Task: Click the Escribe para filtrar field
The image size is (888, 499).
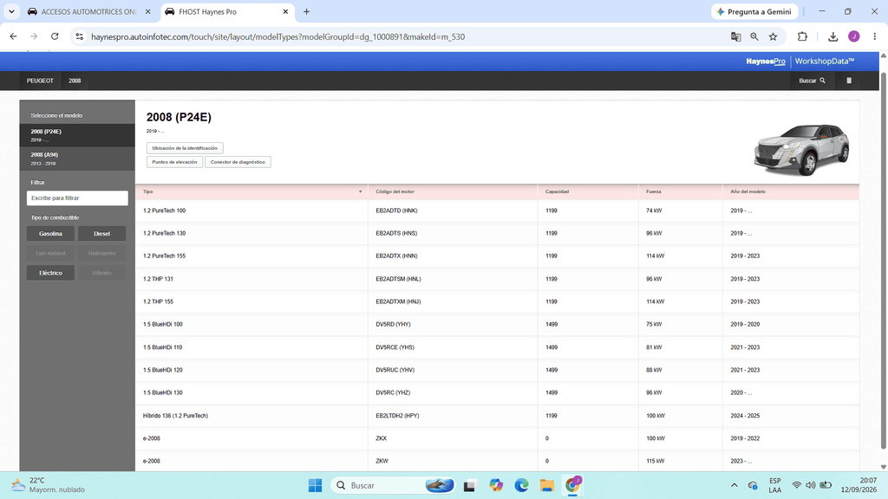Action: pos(77,198)
